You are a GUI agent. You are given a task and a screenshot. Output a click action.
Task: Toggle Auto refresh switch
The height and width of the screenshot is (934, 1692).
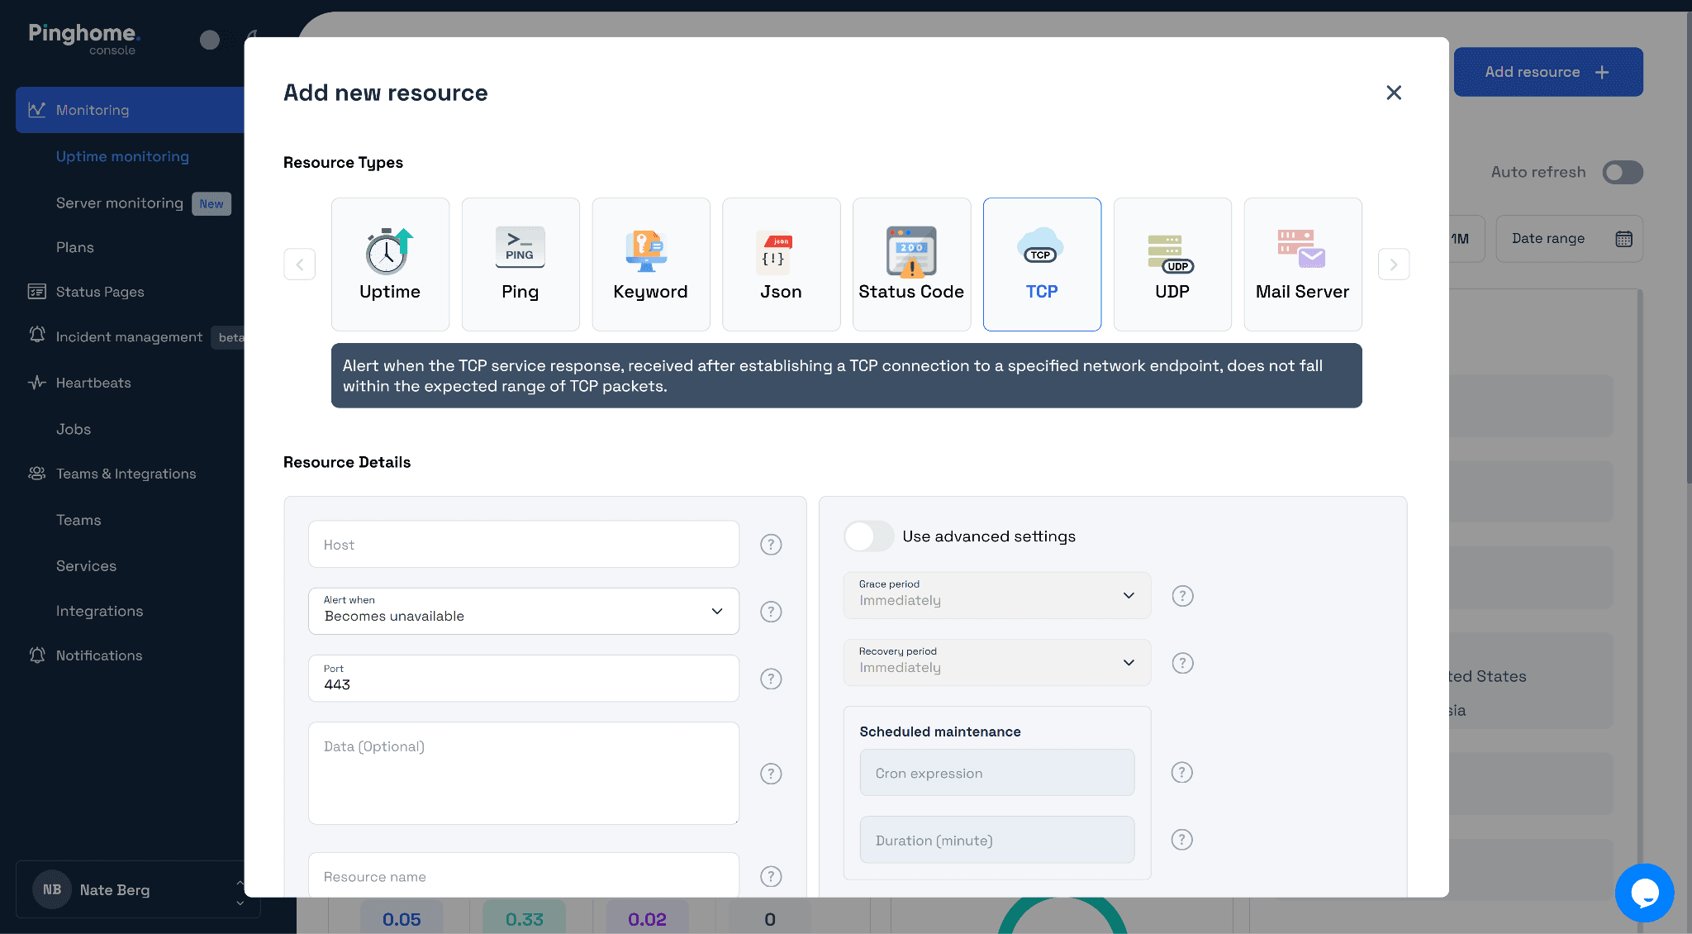click(1623, 172)
